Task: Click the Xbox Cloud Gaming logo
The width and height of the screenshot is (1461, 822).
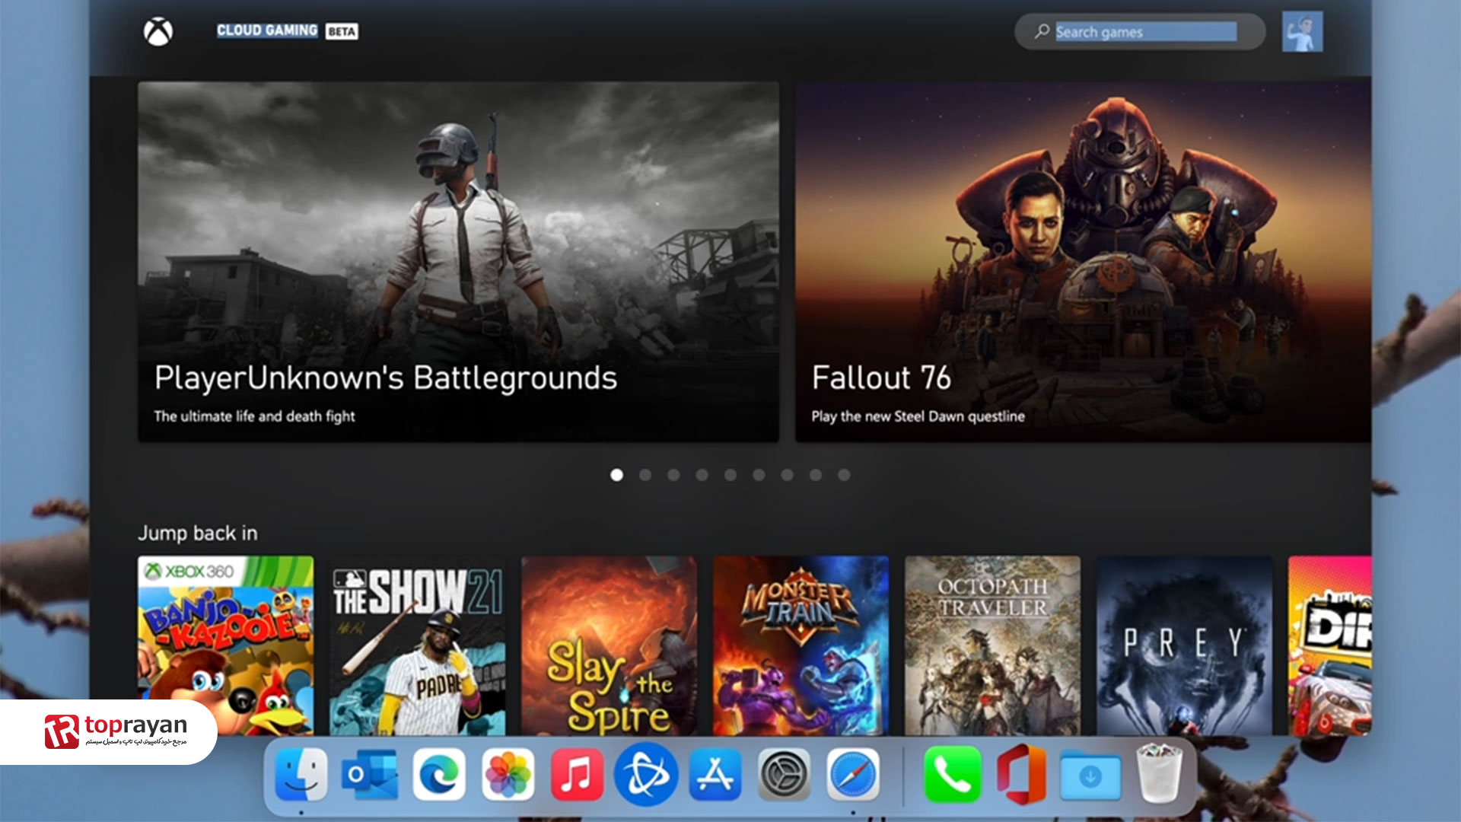Action: [155, 30]
